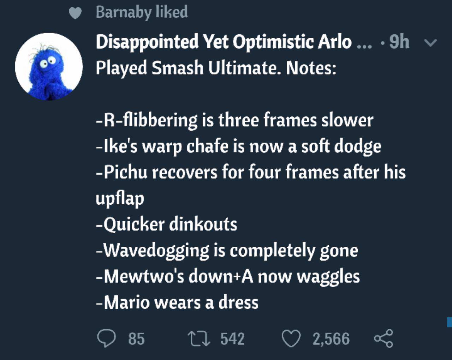
Task: Click the reply speech bubble icon
Action: pyautogui.click(x=106, y=338)
